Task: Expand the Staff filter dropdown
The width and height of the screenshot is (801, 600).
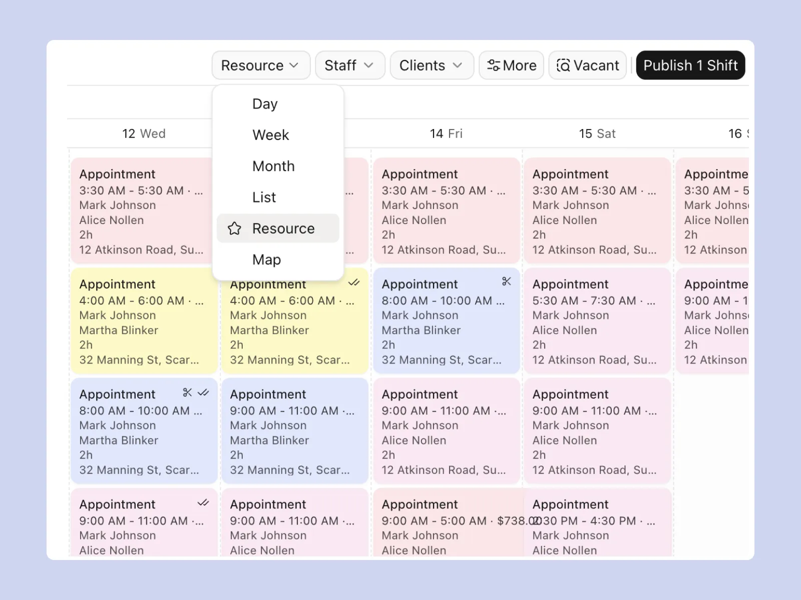Action: point(350,65)
